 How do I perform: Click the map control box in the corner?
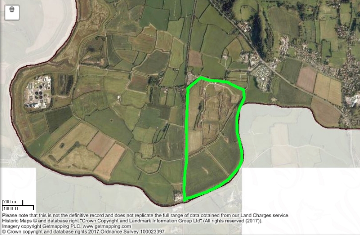(x=12, y=12)
